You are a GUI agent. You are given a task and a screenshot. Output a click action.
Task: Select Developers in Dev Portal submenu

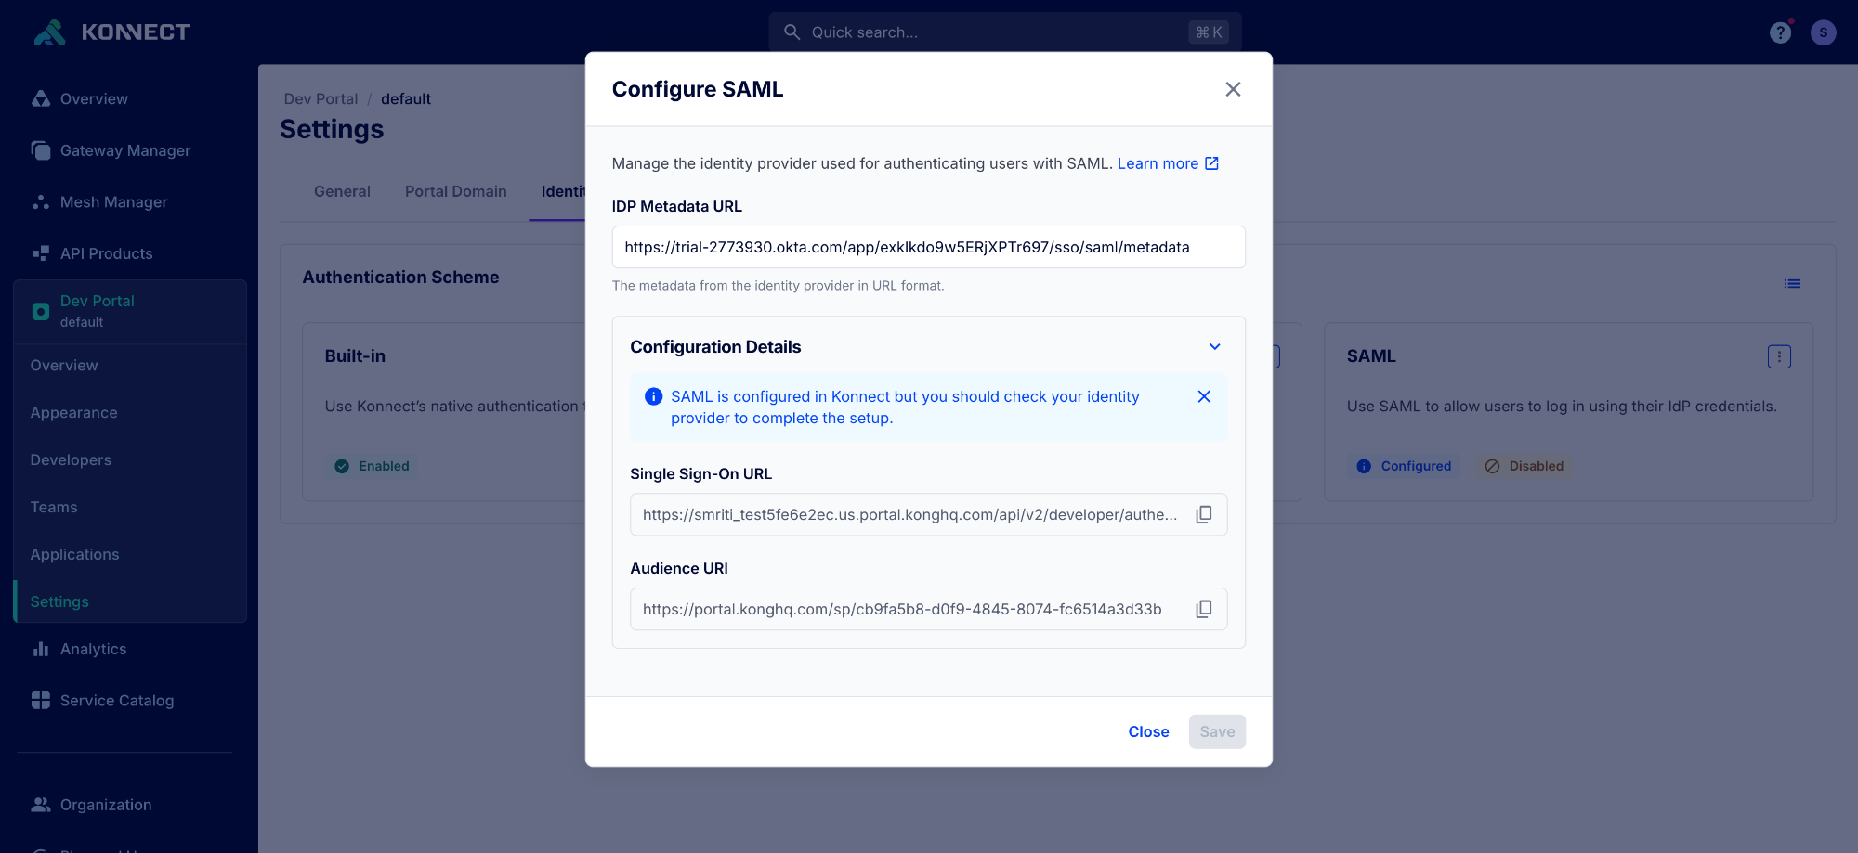click(x=71, y=459)
